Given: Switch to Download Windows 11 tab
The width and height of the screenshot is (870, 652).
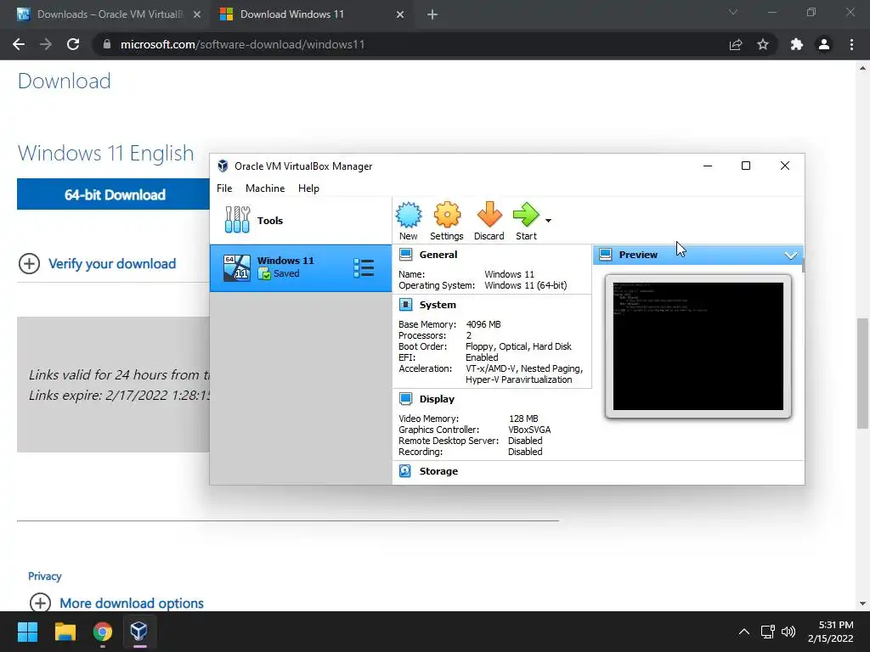Looking at the screenshot, I should (313, 14).
